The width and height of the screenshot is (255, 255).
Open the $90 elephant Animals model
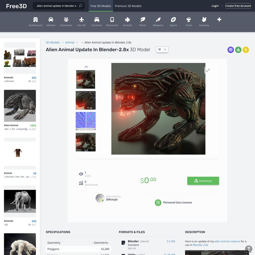[x=20, y=201]
